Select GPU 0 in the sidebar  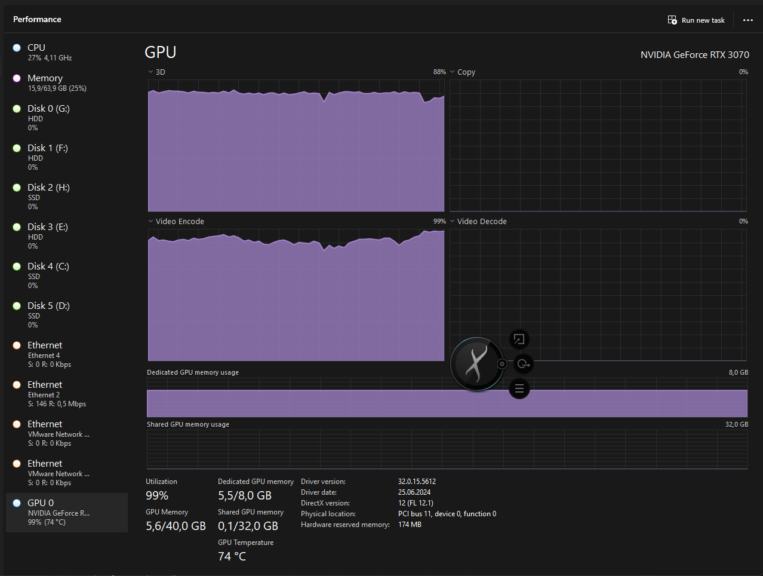tap(67, 512)
